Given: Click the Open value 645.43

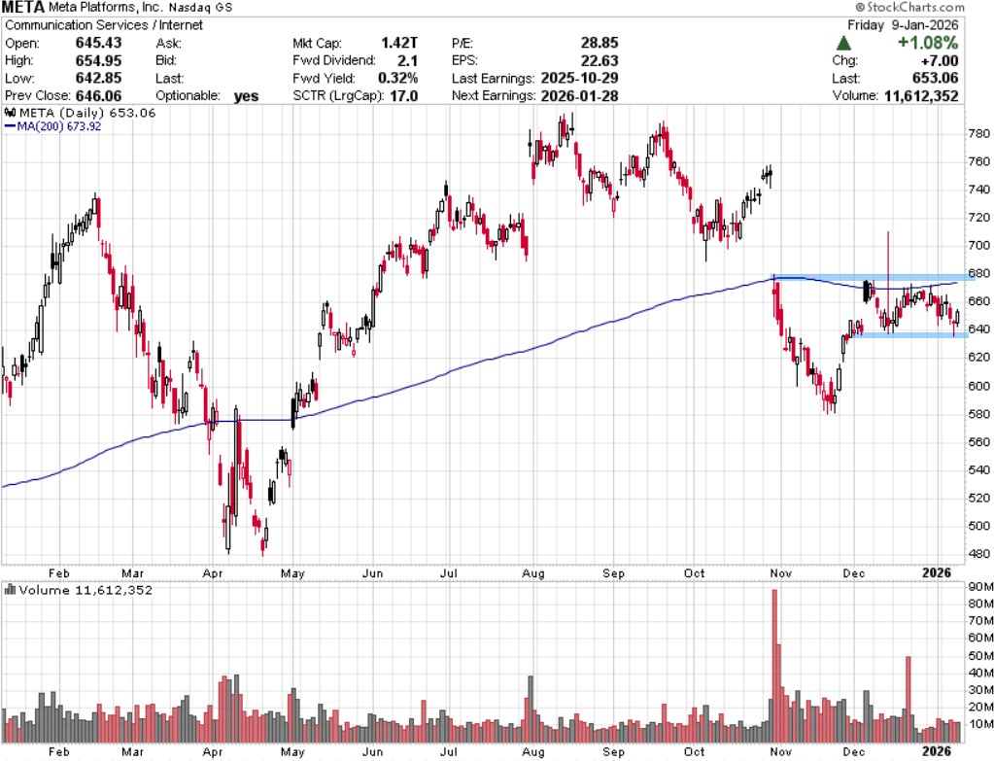Looking at the screenshot, I should tap(98, 43).
